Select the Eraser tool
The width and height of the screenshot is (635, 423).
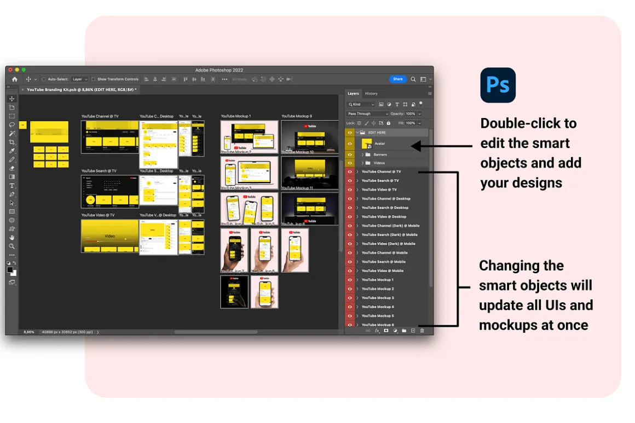tap(11, 168)
